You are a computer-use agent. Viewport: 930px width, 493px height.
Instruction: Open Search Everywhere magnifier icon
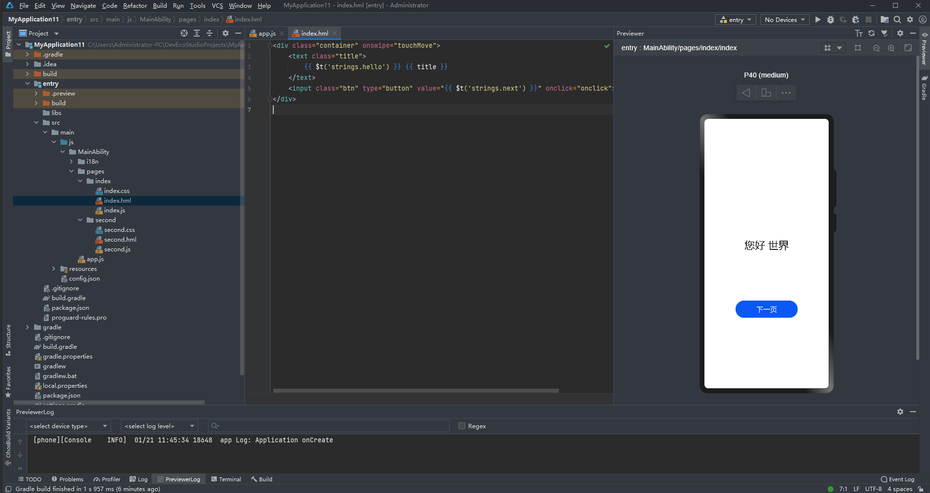[x=897, y=19]
